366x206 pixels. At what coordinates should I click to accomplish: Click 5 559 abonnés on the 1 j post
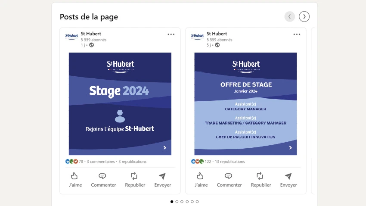tap(93, 40)
